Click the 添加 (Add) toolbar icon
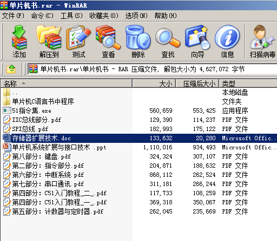The image size is (277, 241). pyautogui.click(x=19, y=37)
